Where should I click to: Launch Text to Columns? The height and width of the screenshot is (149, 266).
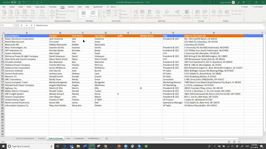[135, 14]
